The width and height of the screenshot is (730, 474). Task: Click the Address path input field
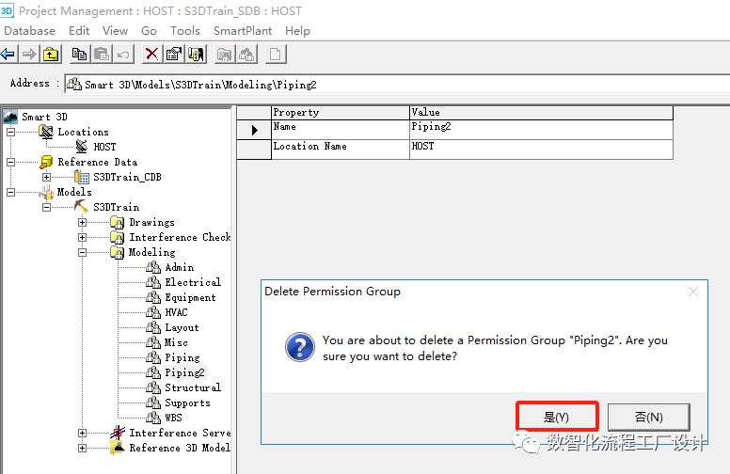397,85
